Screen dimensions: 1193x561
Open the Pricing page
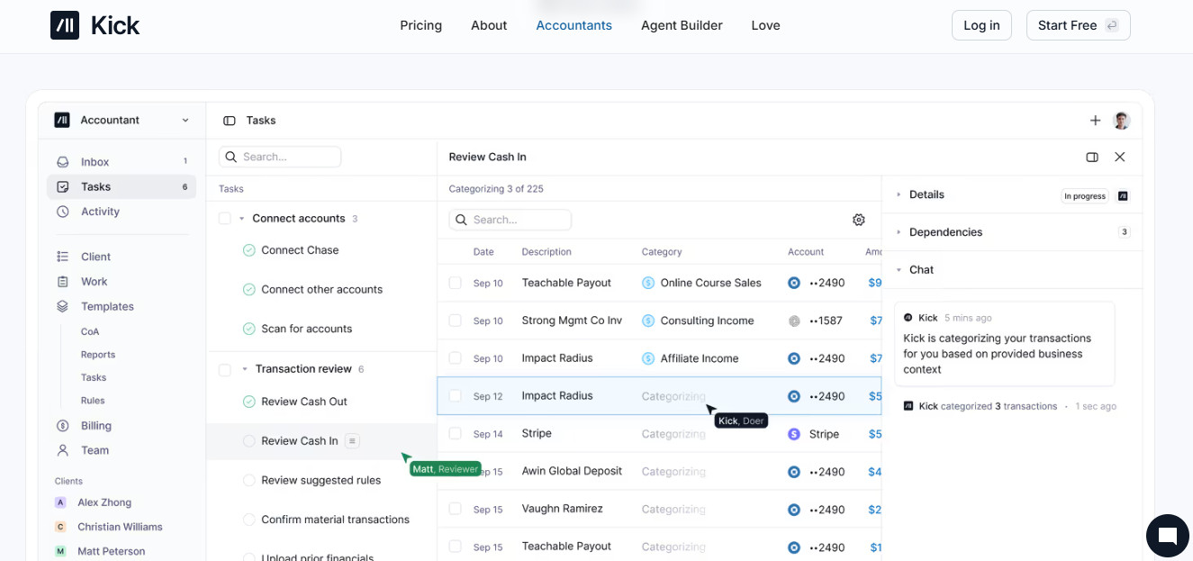tap(421, 25)
